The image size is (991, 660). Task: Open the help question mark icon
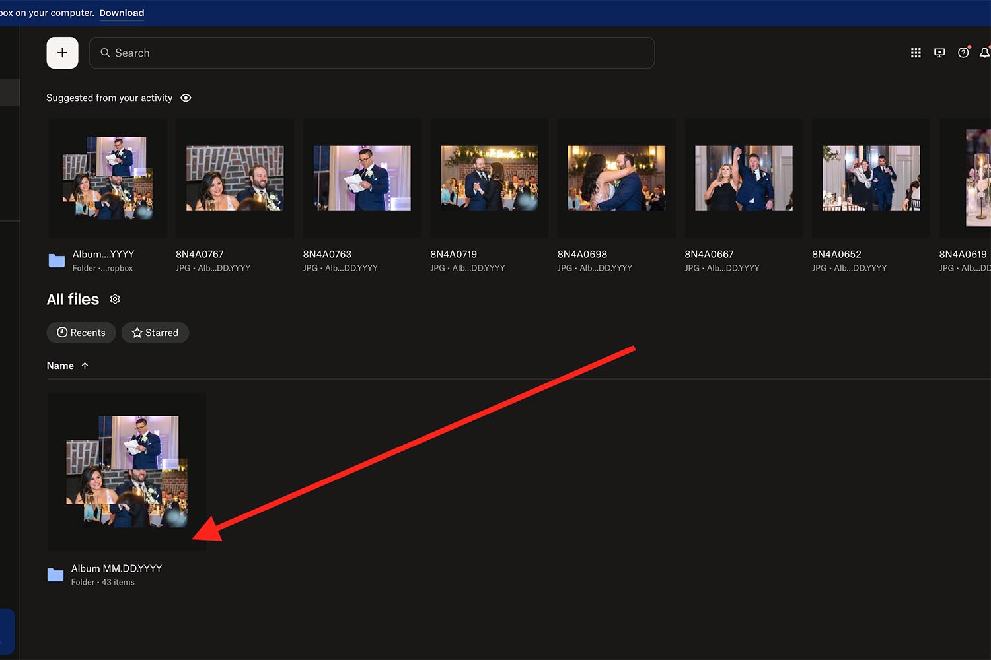pos(963,53)
